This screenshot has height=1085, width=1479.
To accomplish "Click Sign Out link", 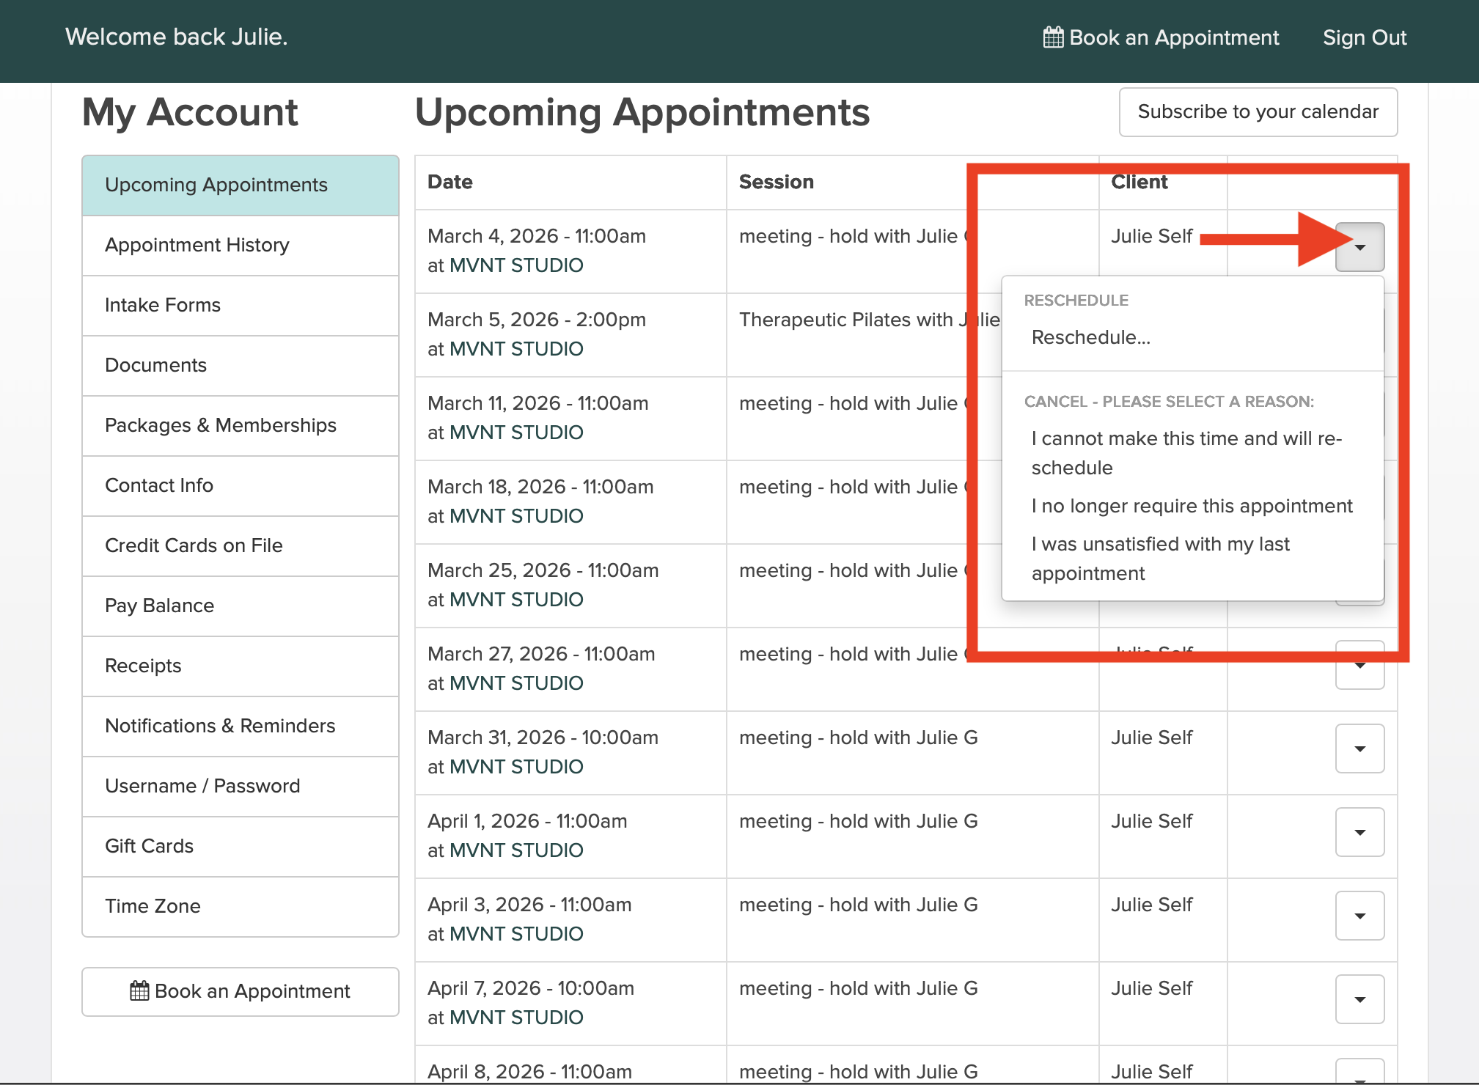I will tap(1364, 37).
